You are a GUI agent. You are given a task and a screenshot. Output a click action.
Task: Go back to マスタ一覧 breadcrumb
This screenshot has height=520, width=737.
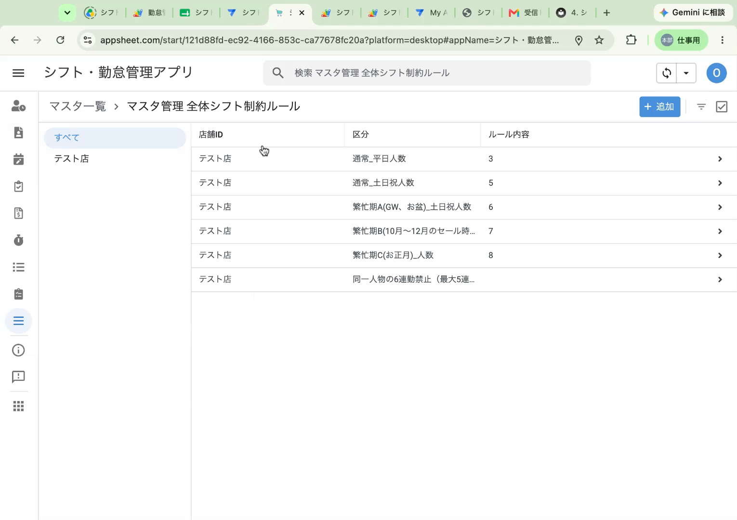click(78, 106)
